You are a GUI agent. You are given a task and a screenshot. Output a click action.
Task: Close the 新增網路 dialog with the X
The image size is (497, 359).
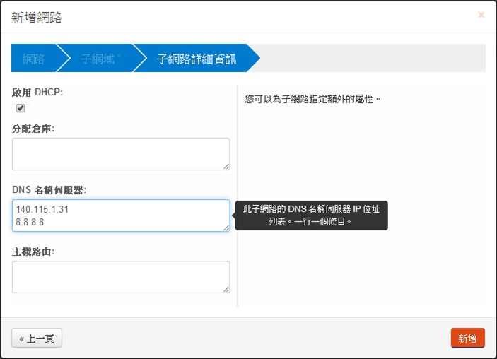point(481,15)
